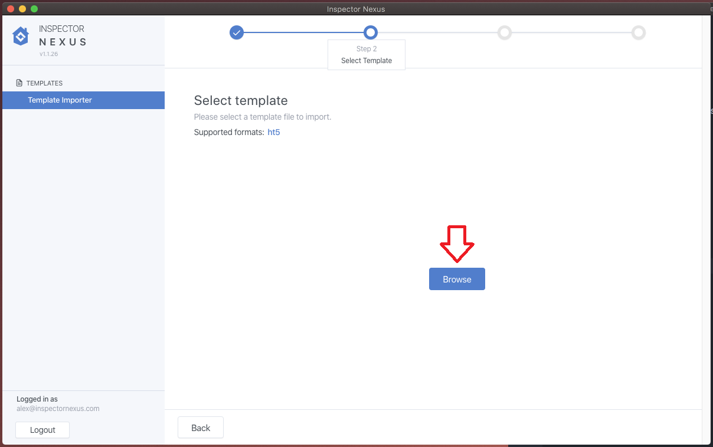Click the Inspector Nexus house logo
This screenshot has height=447, width=713.
(x=21, y=36)
